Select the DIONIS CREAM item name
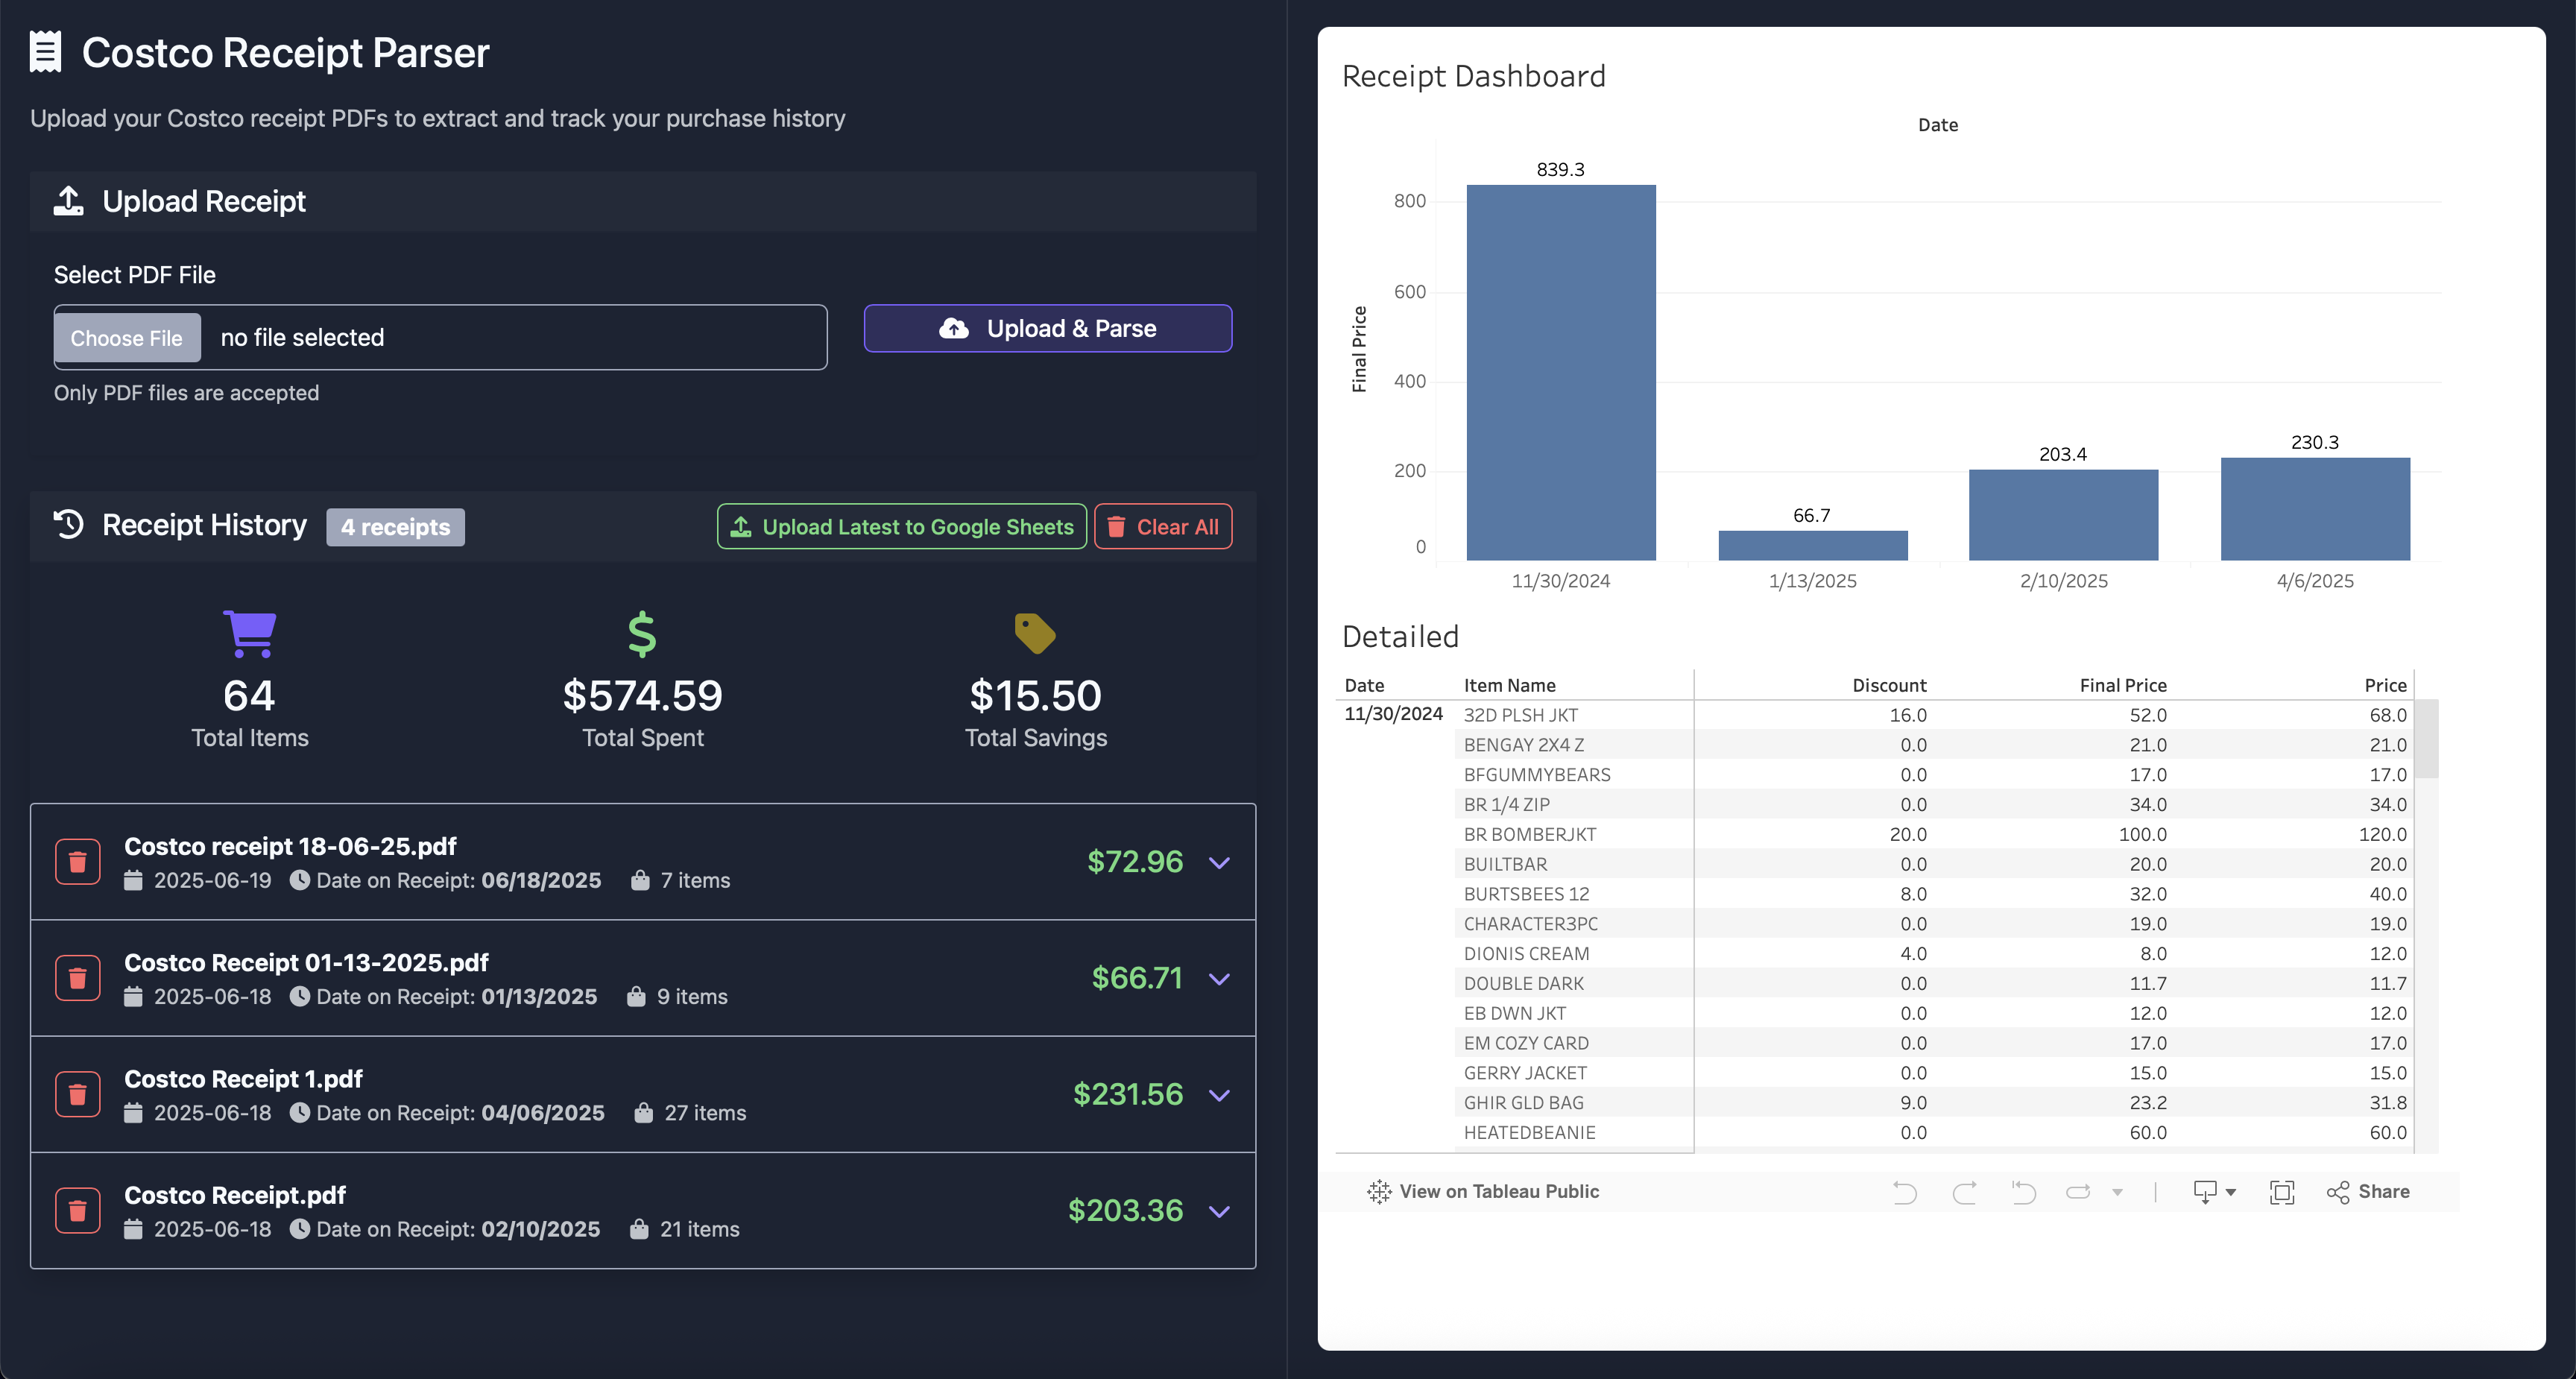 tap(1526, 954)
